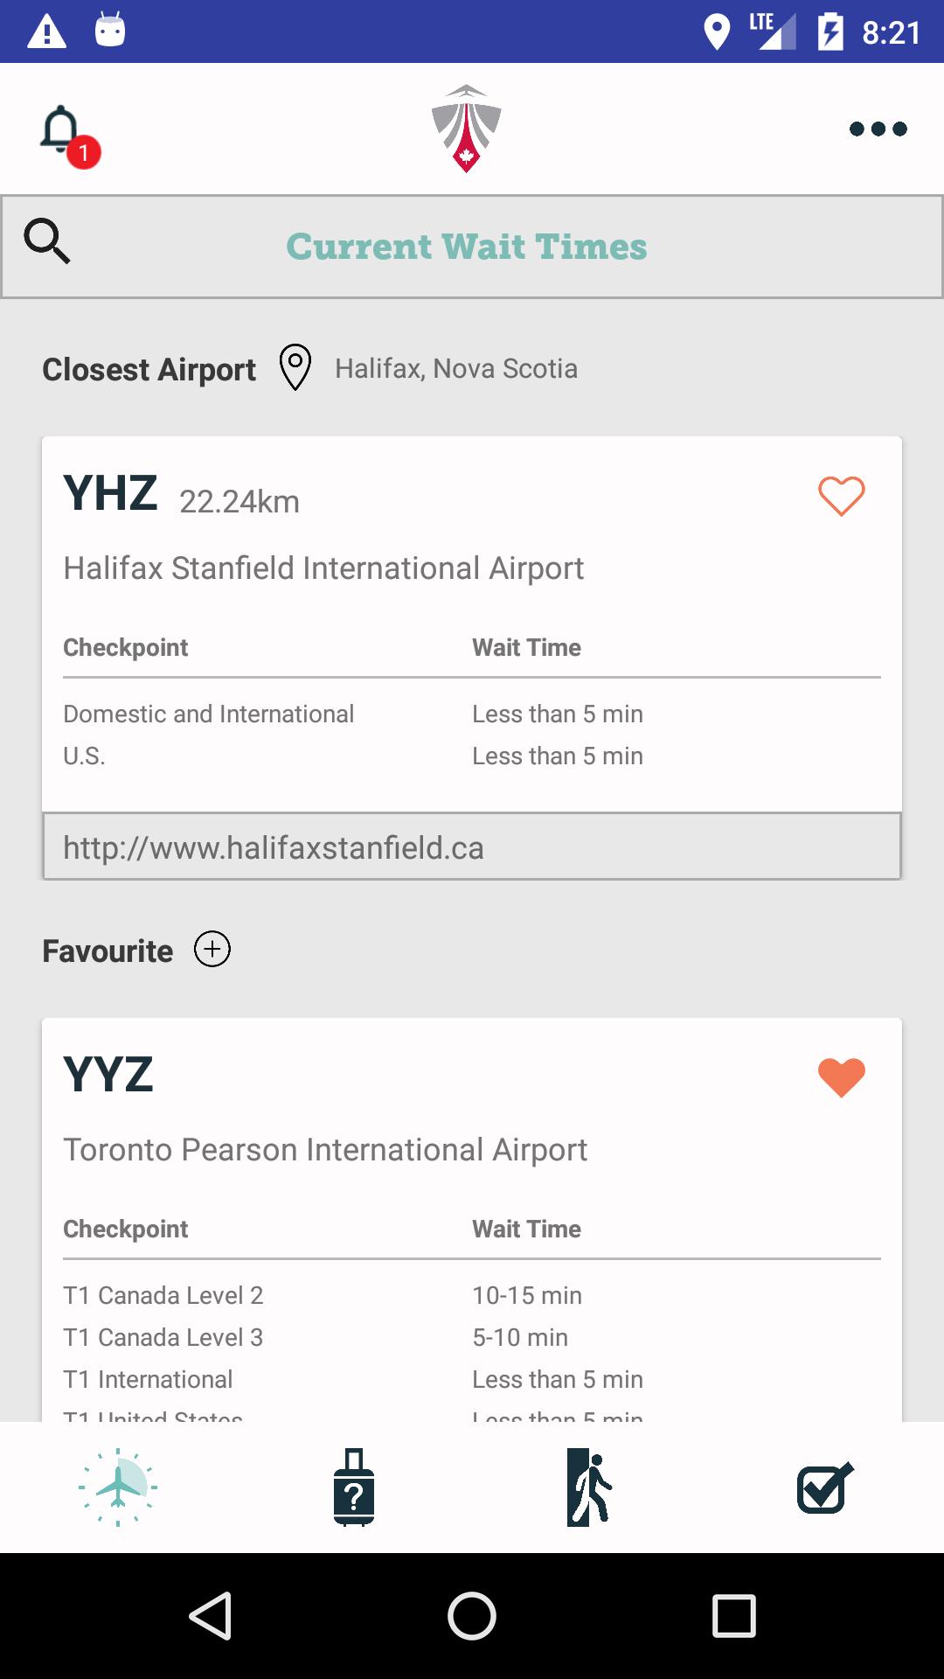
Task: Unfavourite the YYZ airport heart
Action: [x=841, y=1077]
